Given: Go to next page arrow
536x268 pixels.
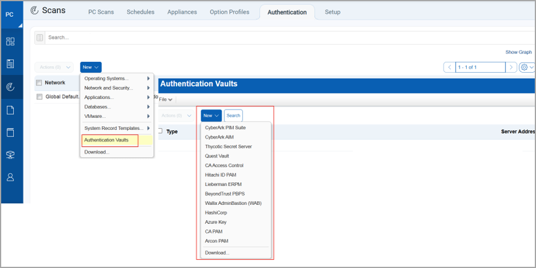Looking at the screenshot, I should click(x=511, y=67).
